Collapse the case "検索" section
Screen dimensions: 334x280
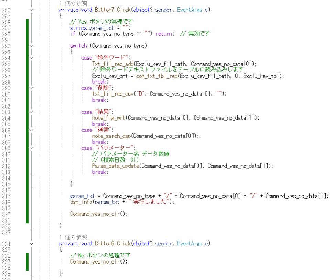click(32, 130)
